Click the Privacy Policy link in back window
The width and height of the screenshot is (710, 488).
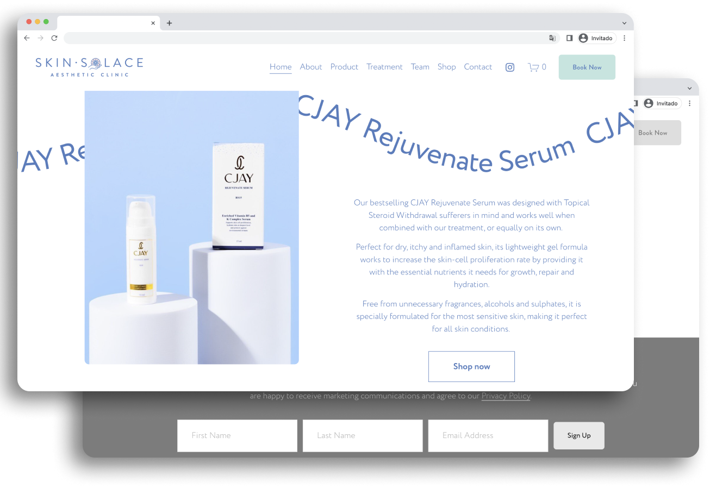click(x=506, y=396)
